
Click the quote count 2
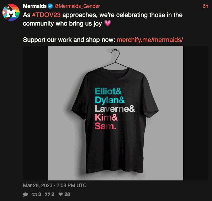pyautogui.click(x=53, y=194)
